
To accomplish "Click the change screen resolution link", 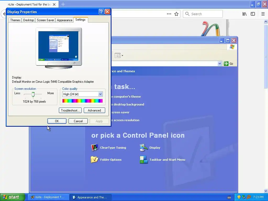I will click(125, 120).
